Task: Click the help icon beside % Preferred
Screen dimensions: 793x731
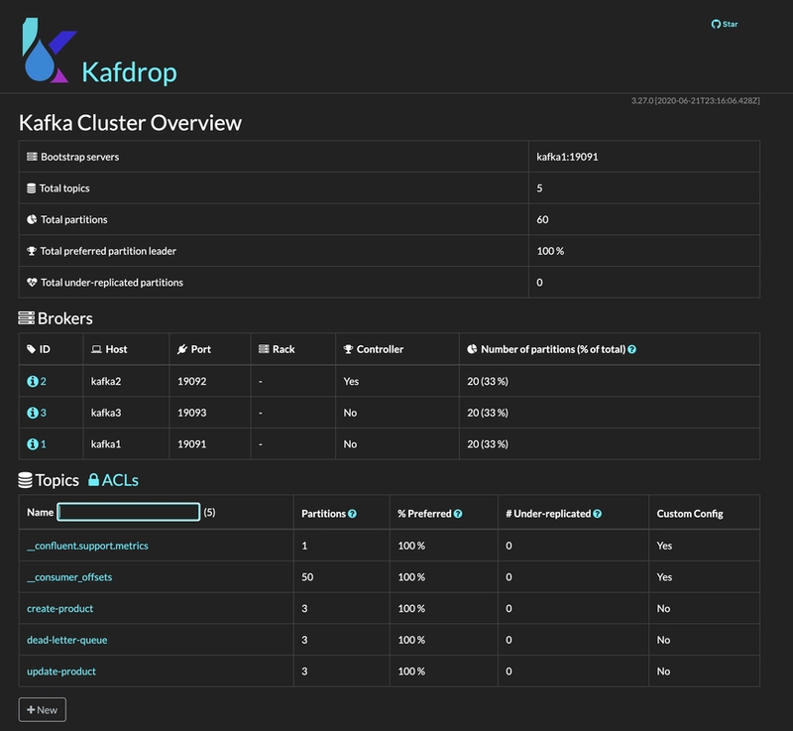Action: 458,514
